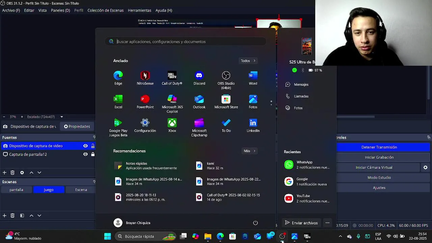Add a new scene in Escenas
This screenshot has height=243, width=432.
(x=4, y=215)
